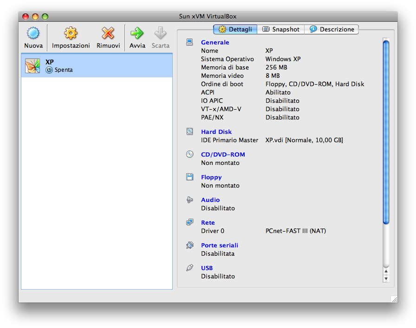Select the XP machine name in list
Viewport: 416px width, 328px height.
pyautogui.click(x=50, y=62)
